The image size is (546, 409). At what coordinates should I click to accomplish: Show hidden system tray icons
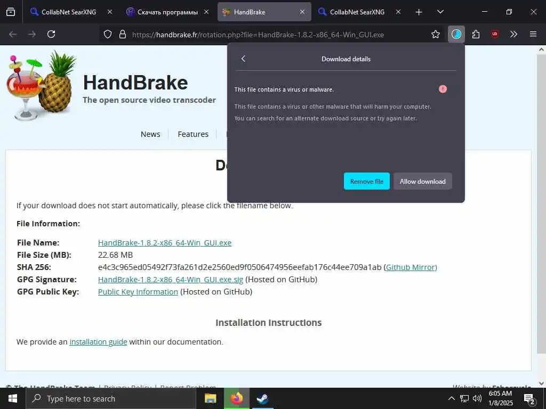coord(451,398)
